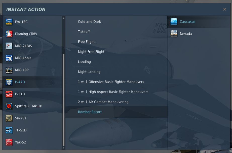Click the Caucasus map thumbnail icon
Viewport: 232px width, 153px height.
[x=174, y=22]
